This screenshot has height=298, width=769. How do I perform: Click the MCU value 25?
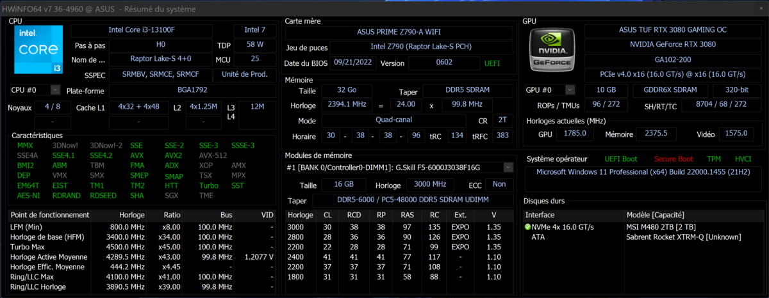point(255,59)
